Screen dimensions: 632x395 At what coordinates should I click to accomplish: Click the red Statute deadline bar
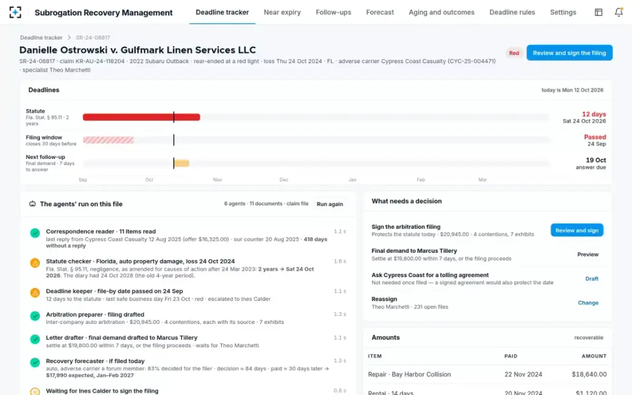(141, 117)
